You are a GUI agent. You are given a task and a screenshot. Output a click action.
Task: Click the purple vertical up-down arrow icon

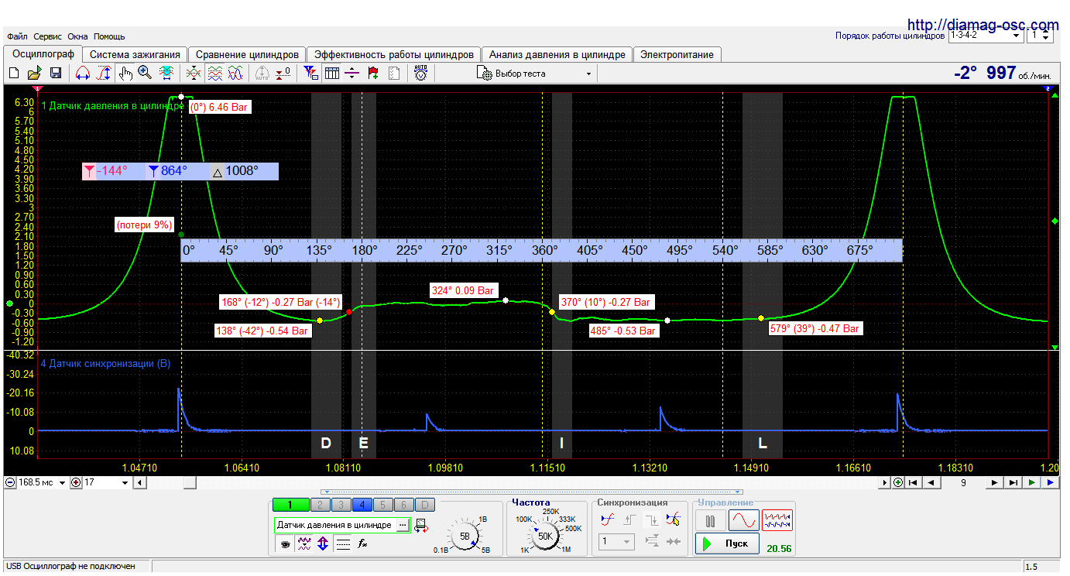click(x=323, y=544)
